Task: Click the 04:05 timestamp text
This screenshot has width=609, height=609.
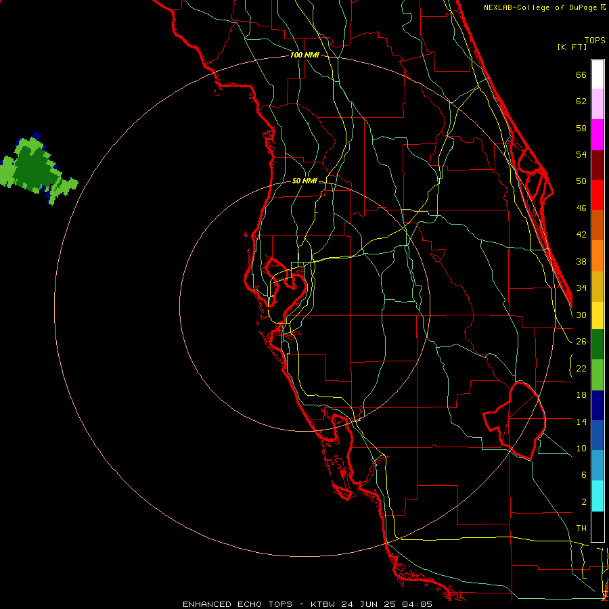Action: coord(417,604)
